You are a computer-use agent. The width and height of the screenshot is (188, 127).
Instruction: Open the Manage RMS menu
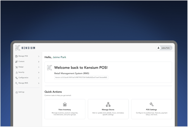tap(27, 83)
